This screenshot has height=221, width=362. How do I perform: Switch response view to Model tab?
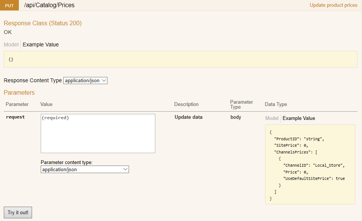[11, 45]
